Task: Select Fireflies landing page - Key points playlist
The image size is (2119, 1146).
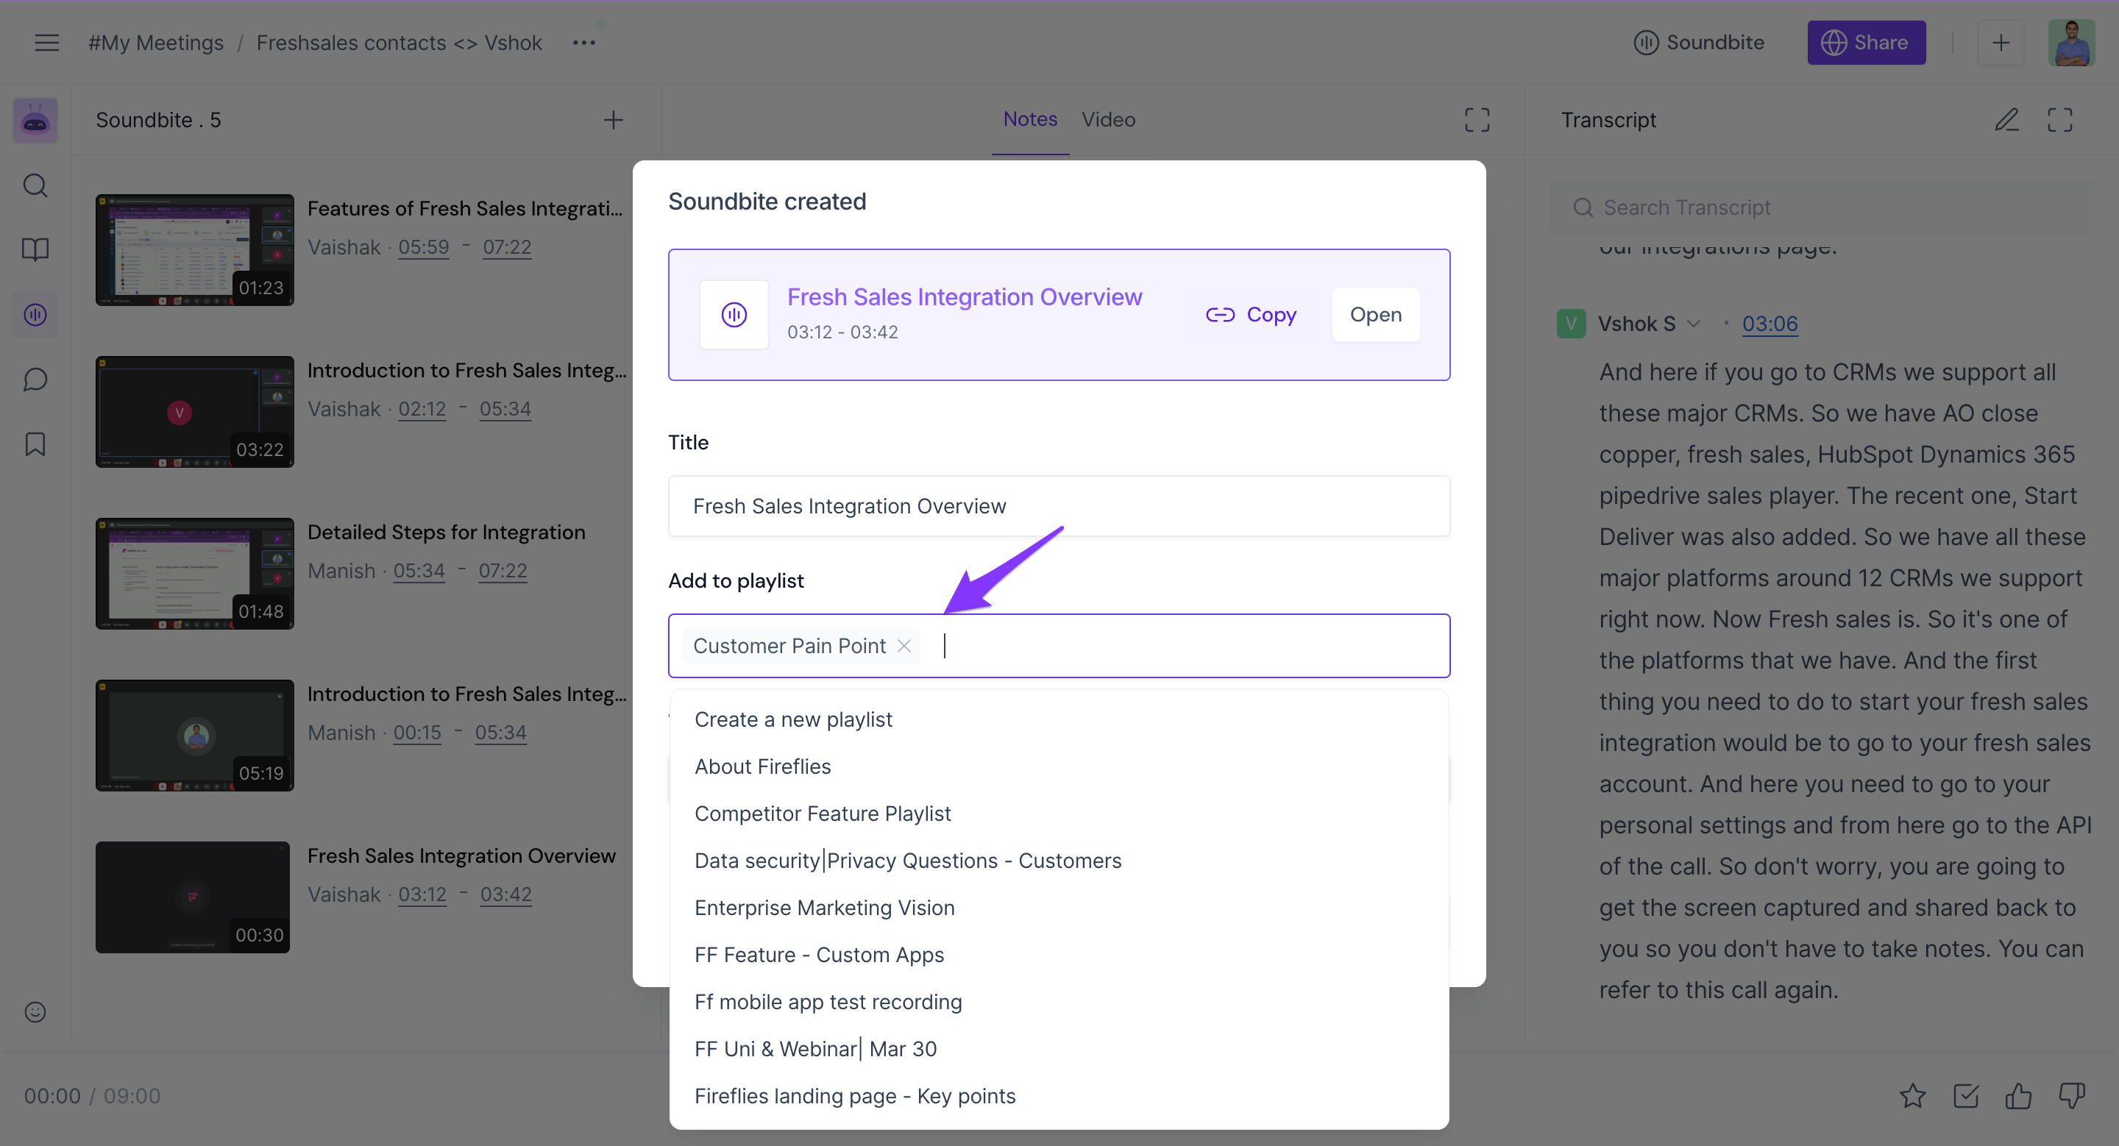Action: 1059,1096
